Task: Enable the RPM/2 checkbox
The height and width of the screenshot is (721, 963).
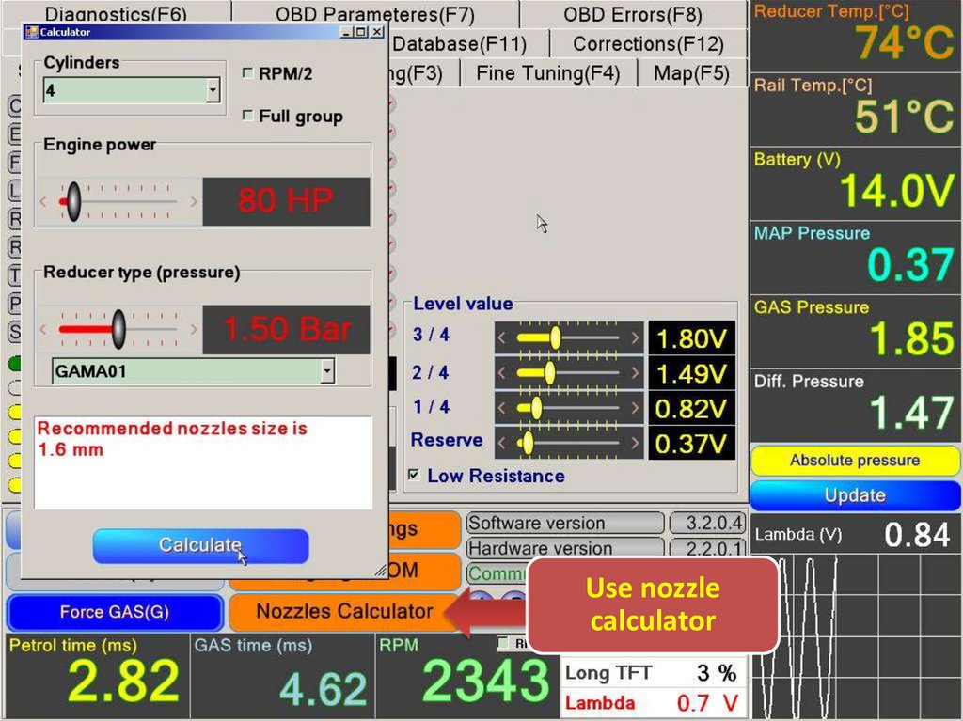Action: [248, 73]
